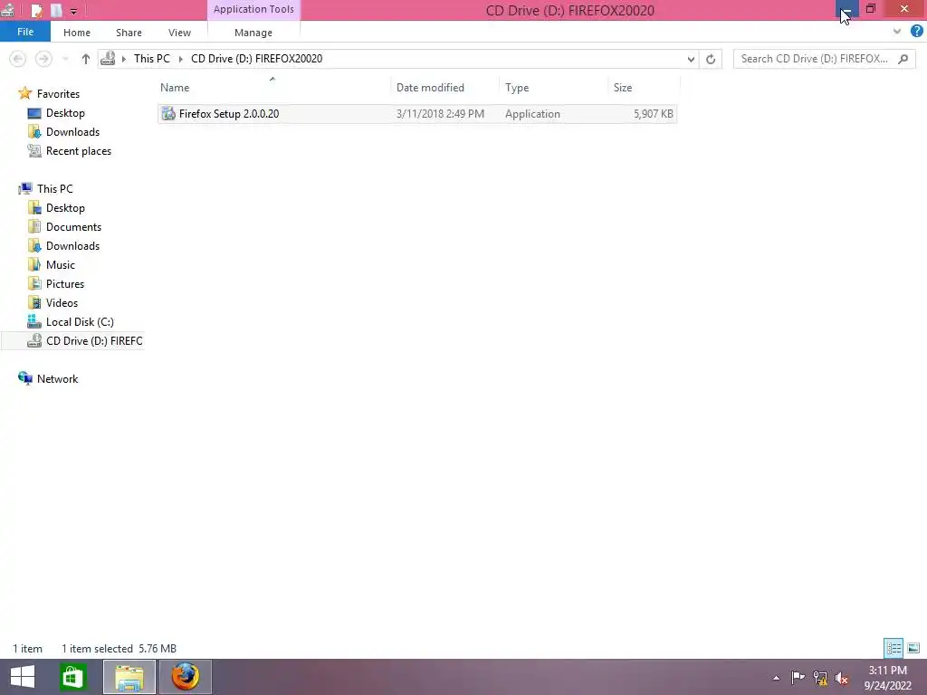
Task: Open the clock showing 3:11 PM
Action: pos(887,678)
